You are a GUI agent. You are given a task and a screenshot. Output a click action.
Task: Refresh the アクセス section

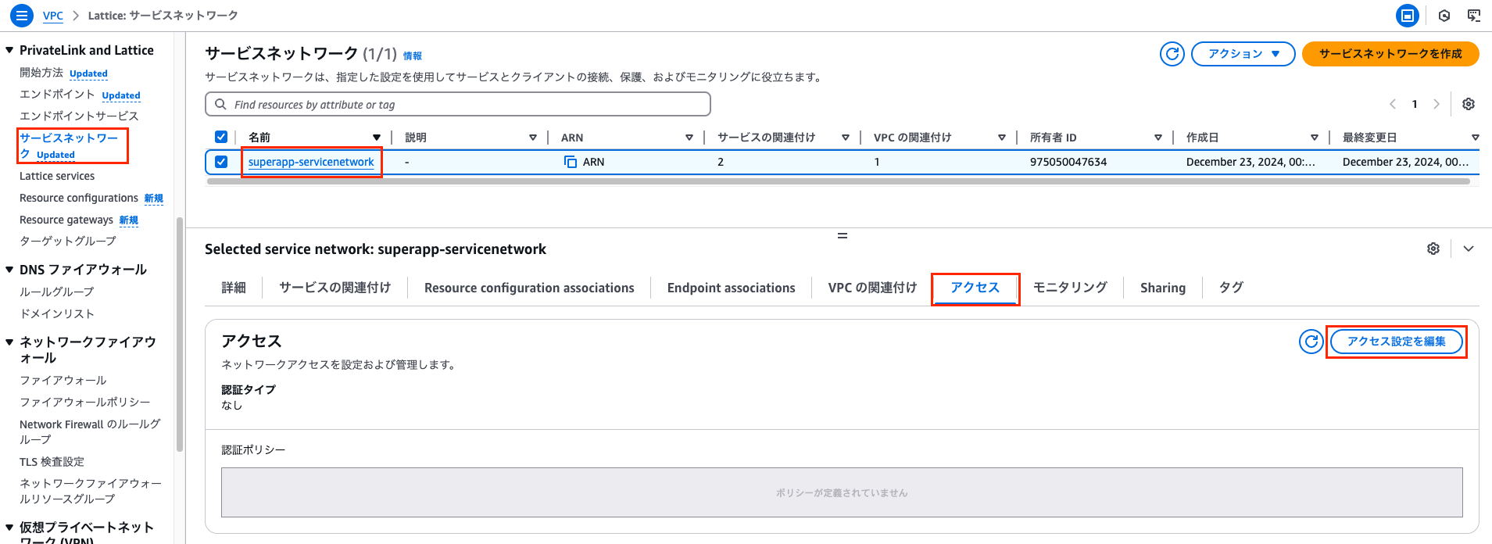click(x=1311, y=342)
